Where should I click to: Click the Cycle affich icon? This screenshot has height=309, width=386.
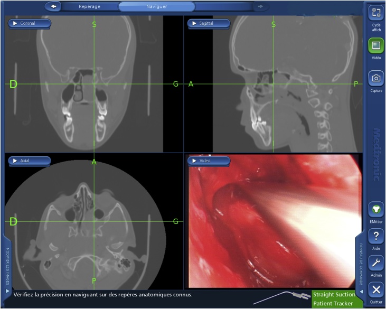pos(376,14)
